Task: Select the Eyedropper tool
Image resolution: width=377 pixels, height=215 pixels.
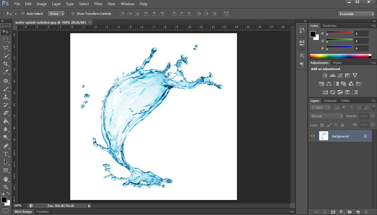Action: [6, 72]
